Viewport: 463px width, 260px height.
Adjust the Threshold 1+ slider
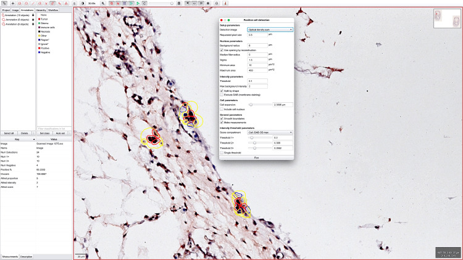[x=260, y=137]
